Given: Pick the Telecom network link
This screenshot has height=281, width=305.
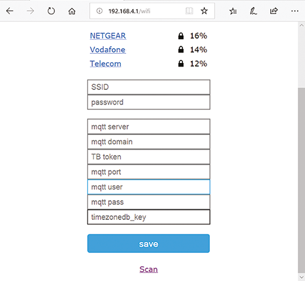Looking at the screenshot, I should (x=106, y=64).
